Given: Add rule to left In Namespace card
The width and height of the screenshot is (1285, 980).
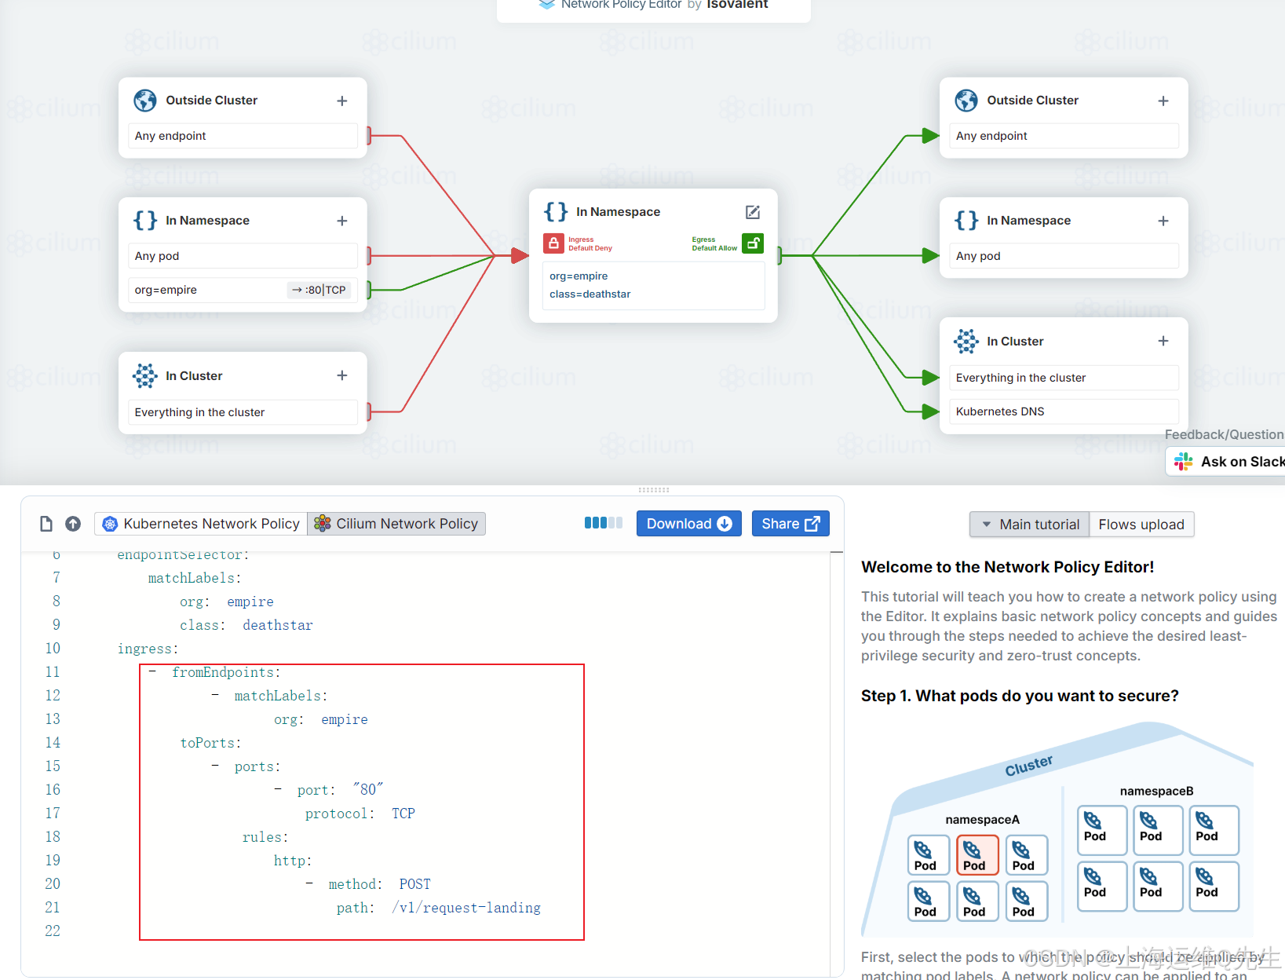Looking at the screenshot, I should 342,221.
